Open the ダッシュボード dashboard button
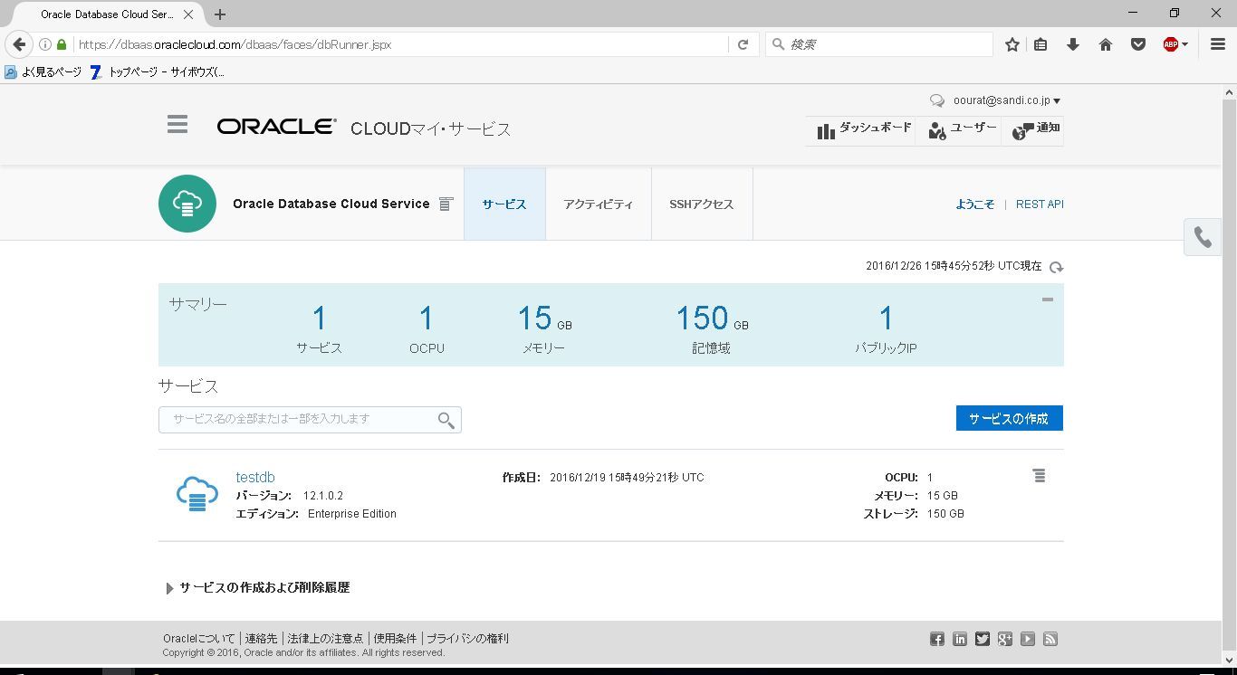 pos(863,129)
